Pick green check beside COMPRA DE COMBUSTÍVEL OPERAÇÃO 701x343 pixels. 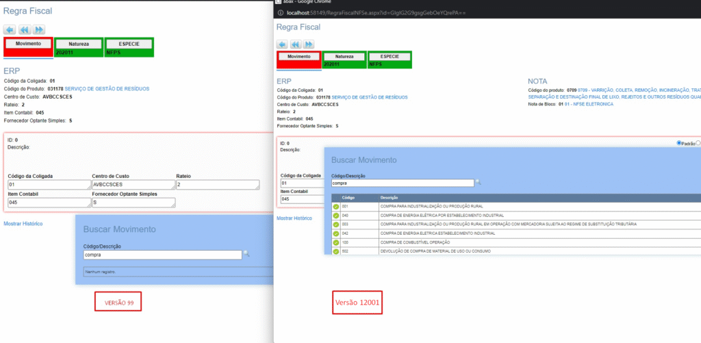pyautogui.click(x=335, y=242)
